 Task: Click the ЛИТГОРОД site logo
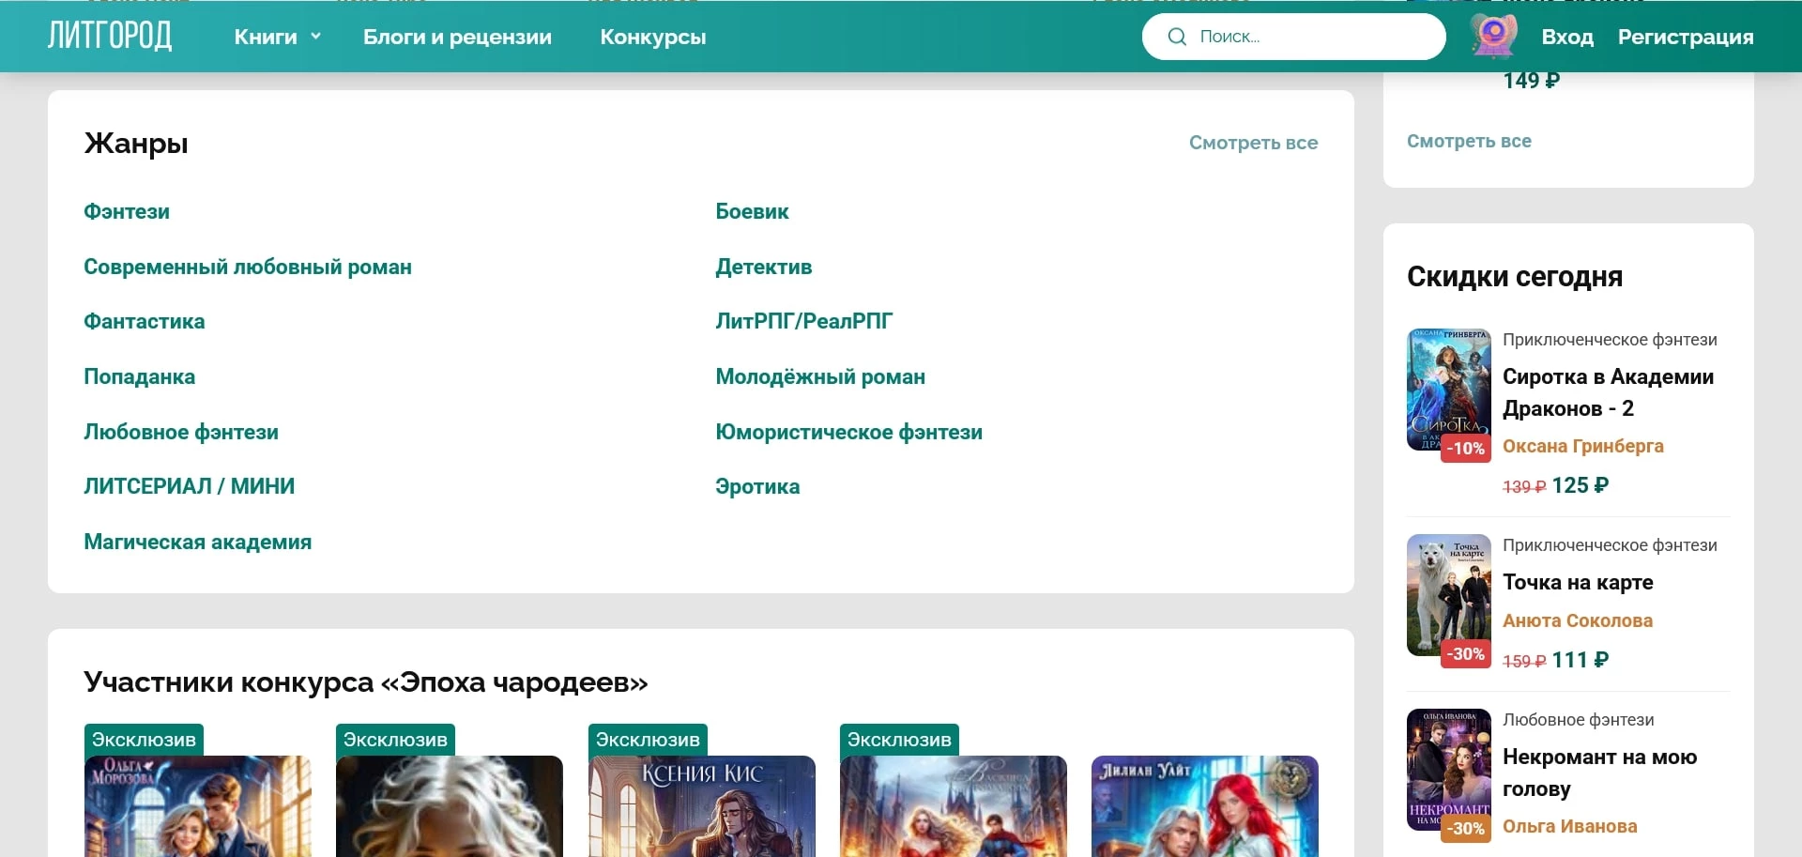point(110,35)
